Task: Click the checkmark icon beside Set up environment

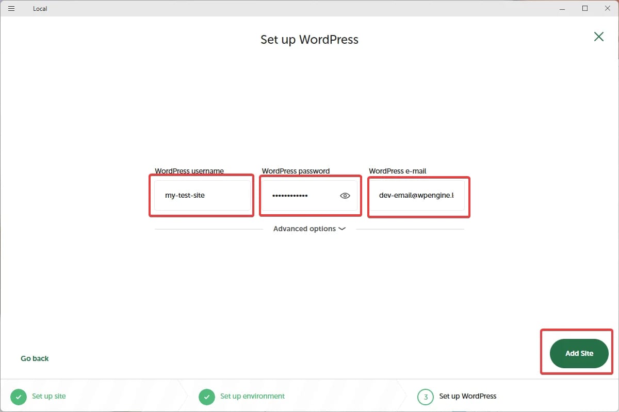Action: coord(207,397)
